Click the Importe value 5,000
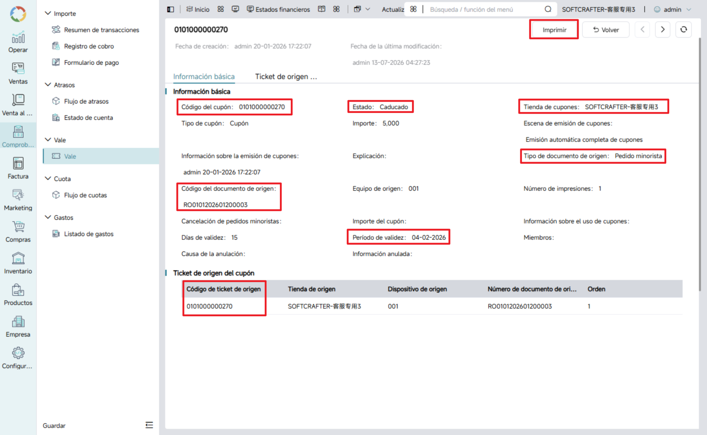Viewport: 707px width, 435px height. 391,123
